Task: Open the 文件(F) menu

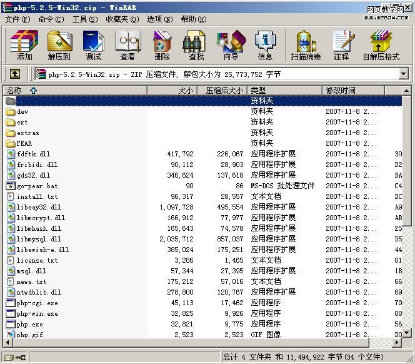Action: point(17,19)
